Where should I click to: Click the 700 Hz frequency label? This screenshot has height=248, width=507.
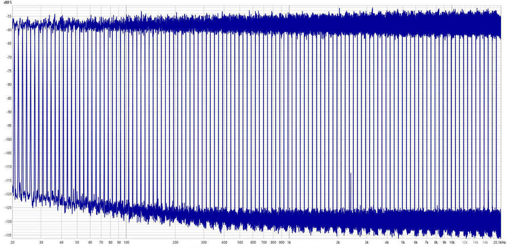[x=264, y=242]
